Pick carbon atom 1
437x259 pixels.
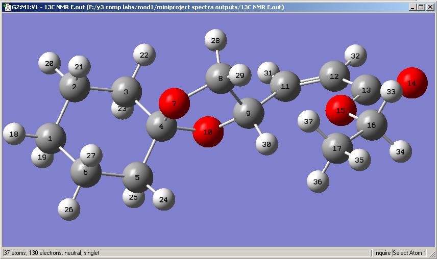coord(50,138)
